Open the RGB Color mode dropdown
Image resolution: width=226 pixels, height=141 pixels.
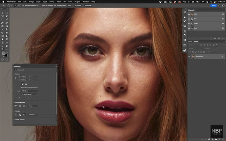click(x=29, y=91)
